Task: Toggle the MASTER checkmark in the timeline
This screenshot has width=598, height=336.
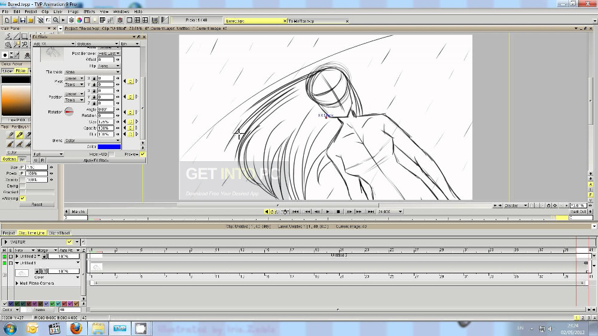Action: tap(69, 242)
